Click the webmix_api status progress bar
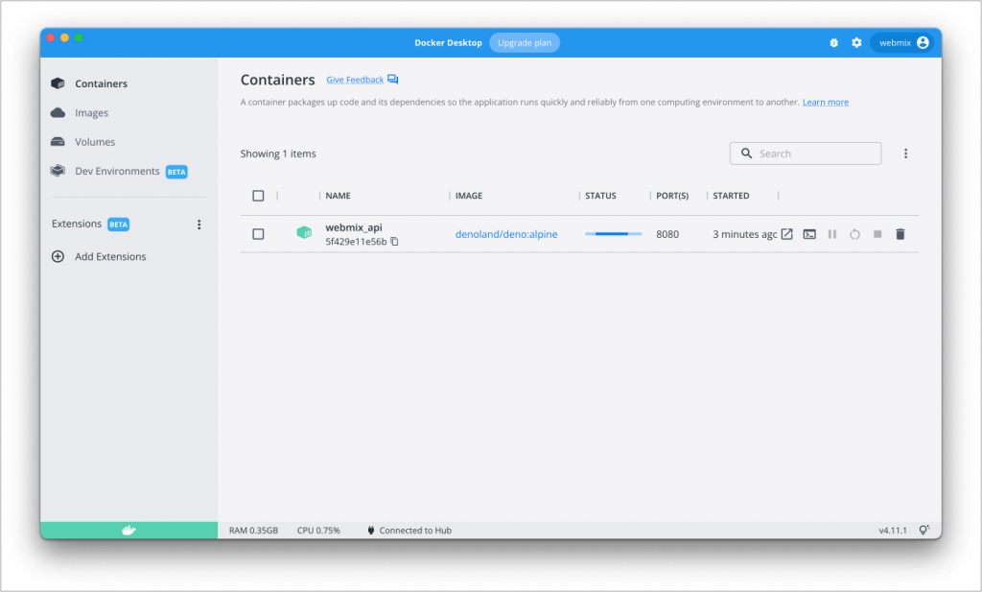This screenshot has width=982, height=592. (613, 234)
